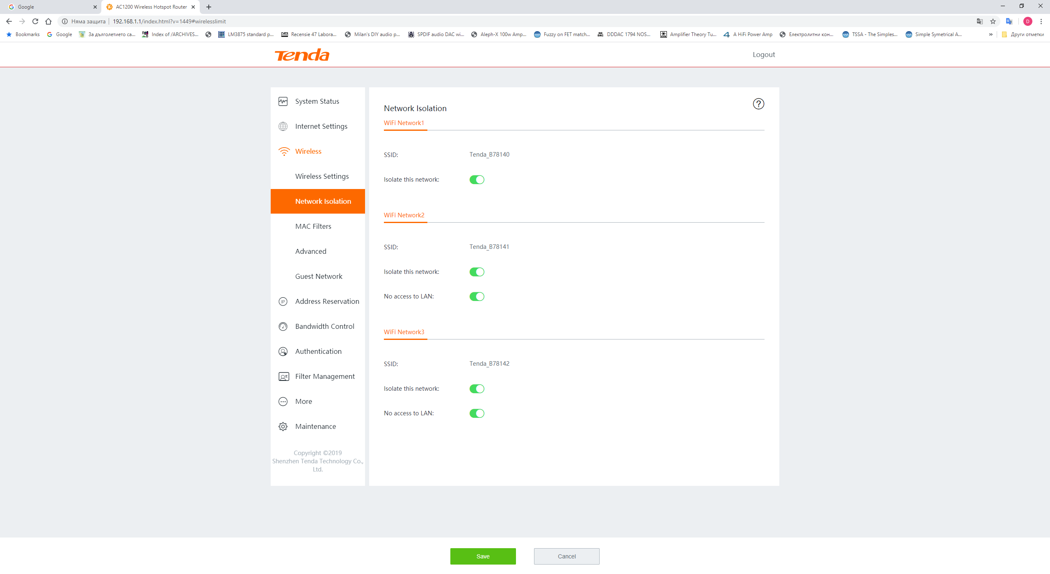Expand the More menu section
1050x574 pixels.
pyautogui.click(x=318, y=401)
